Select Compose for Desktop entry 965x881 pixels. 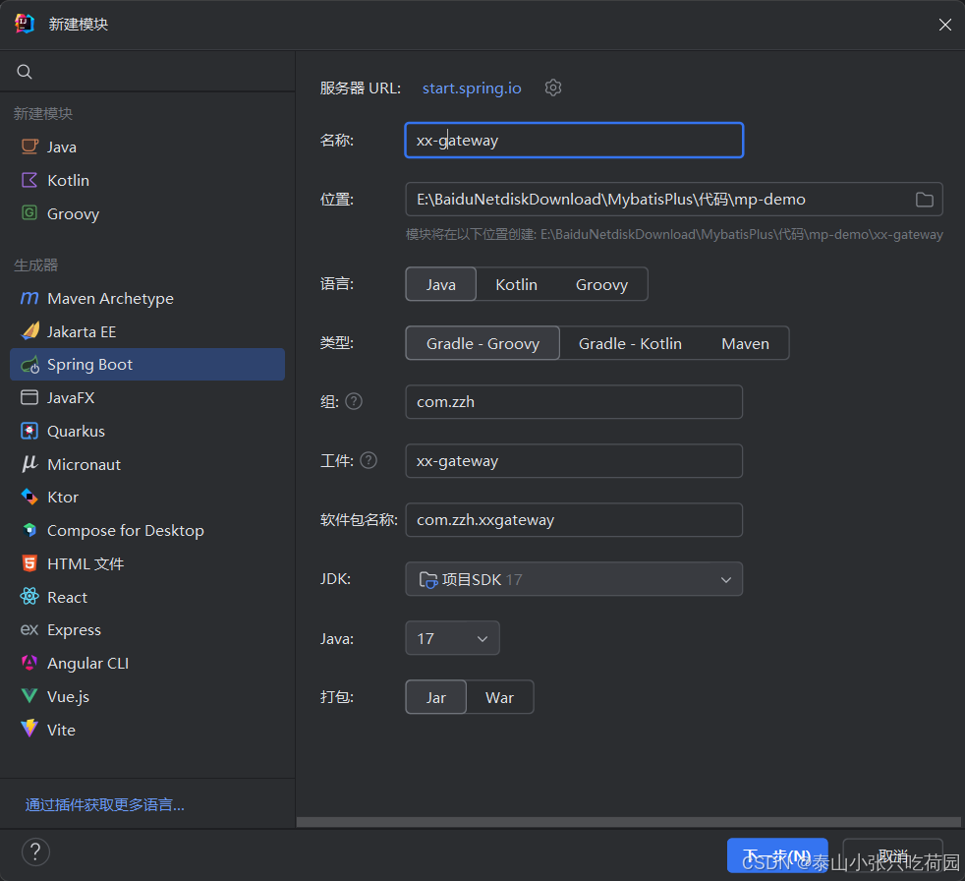[147, 530]
